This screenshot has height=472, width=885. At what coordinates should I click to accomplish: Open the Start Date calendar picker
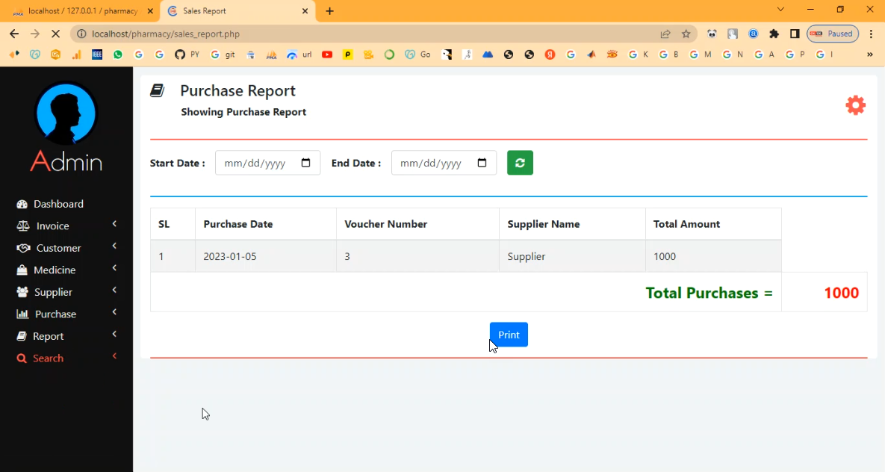[x=305, y=163]
